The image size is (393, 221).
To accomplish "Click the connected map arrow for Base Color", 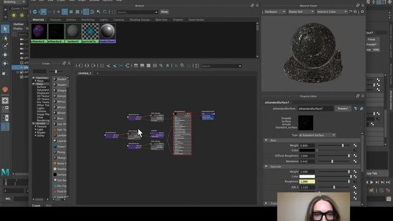I will pos(354,150).
